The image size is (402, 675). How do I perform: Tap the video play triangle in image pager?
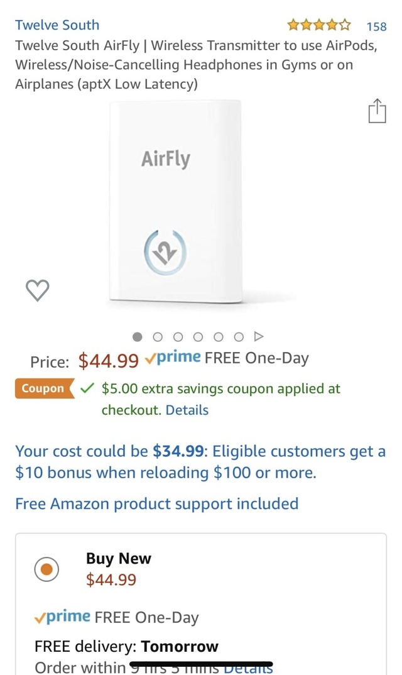259,337
